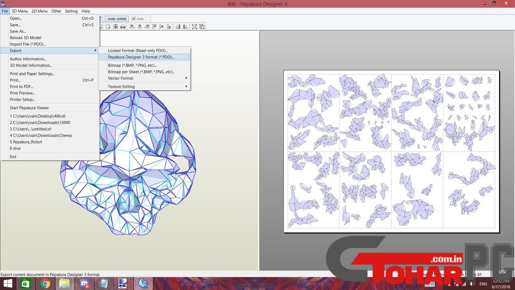Select Save As... menu entry
515x290 pixels.
[50, 31]
